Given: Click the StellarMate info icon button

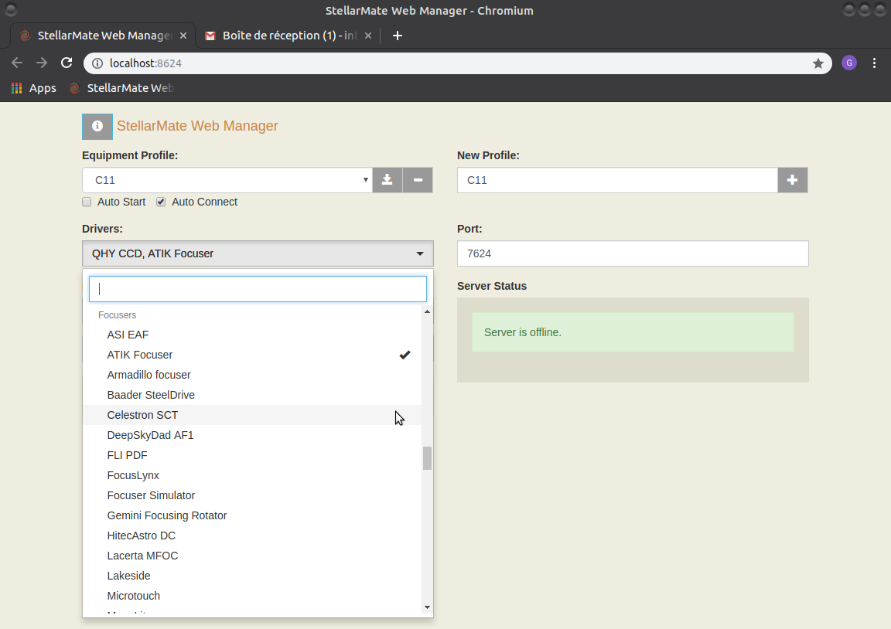Looking at the screenshot, I should 97,126.
